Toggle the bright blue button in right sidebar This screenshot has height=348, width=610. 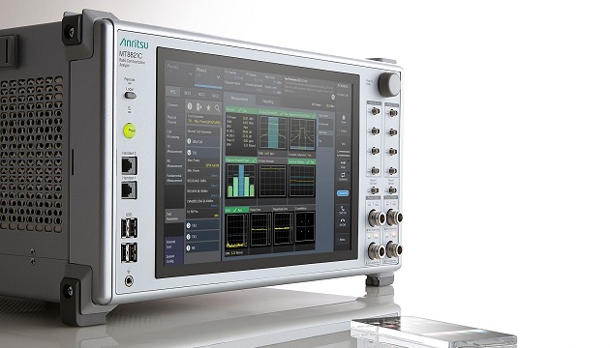click(x=343, y=193)
